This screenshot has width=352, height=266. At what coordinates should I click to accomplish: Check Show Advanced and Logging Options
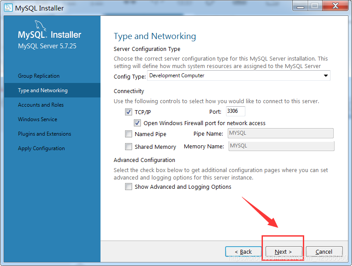coord(129,187)
